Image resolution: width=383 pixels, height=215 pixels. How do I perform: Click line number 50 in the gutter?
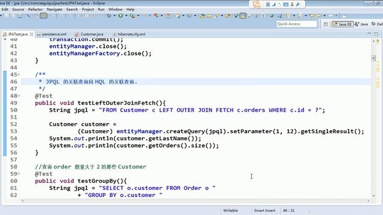14,110
